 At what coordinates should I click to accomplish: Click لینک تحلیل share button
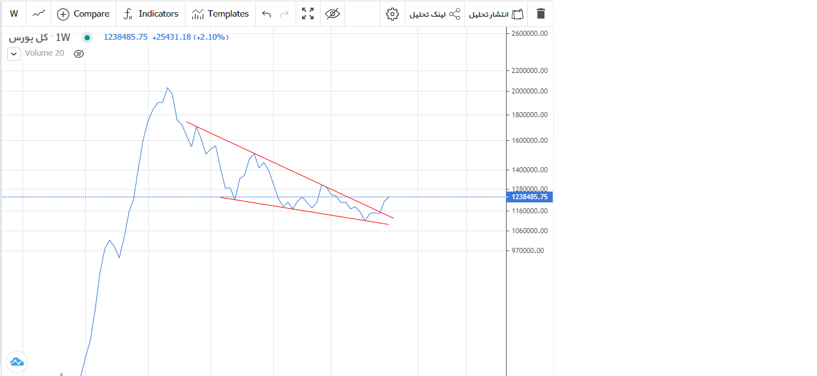[435, 13]
